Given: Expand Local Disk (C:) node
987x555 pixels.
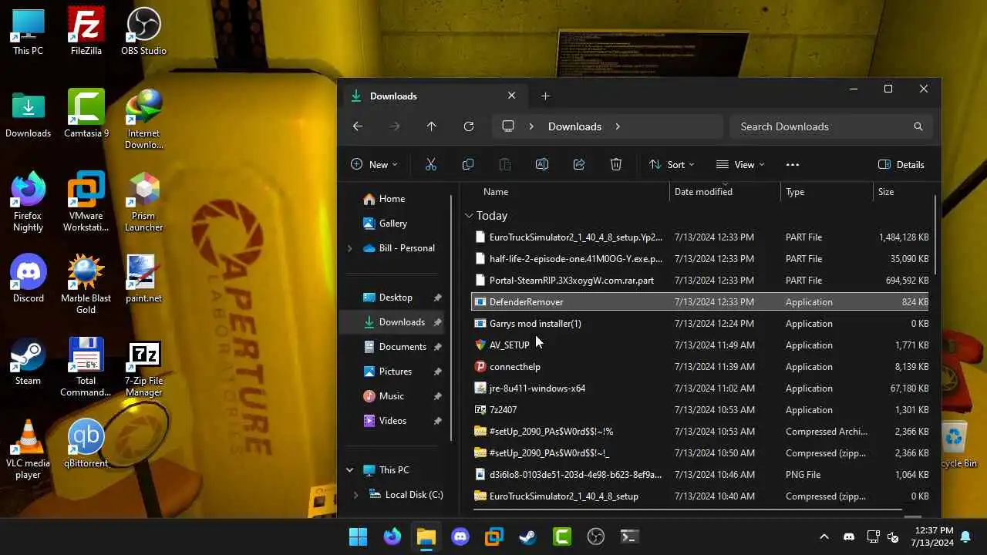Looking at the screenshot, I should 355,495.
